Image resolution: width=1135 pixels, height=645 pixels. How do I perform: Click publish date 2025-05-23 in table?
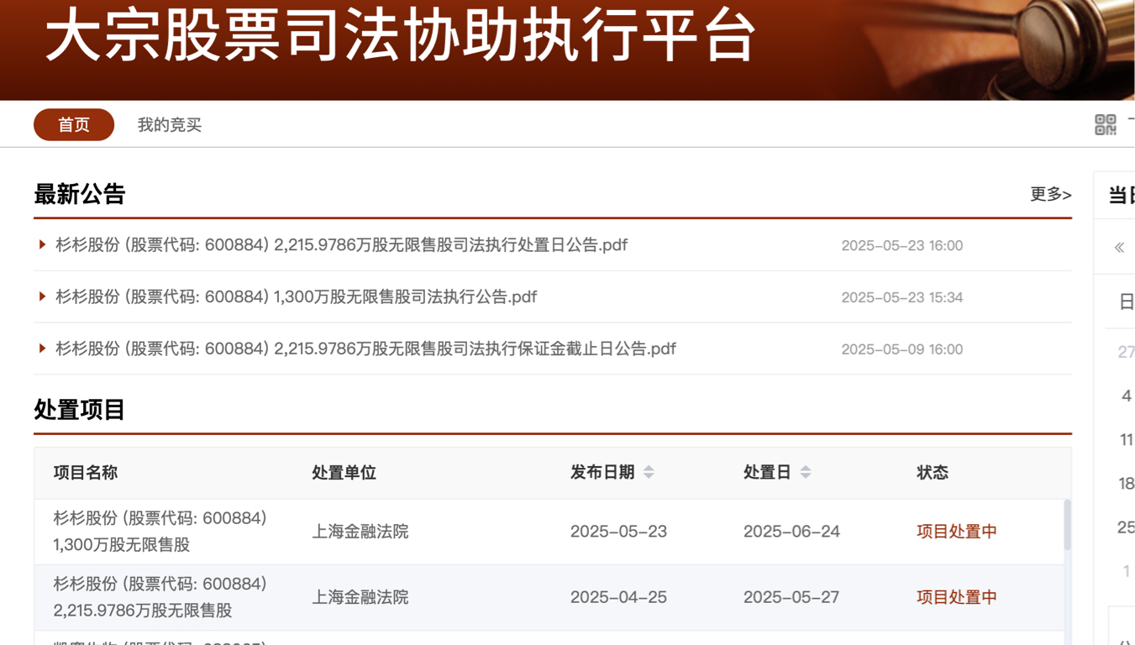pyautogui.click(x=618, y=532)
